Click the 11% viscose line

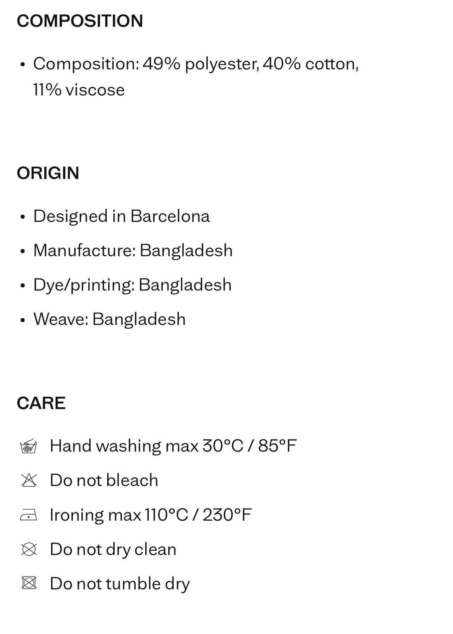79,89
